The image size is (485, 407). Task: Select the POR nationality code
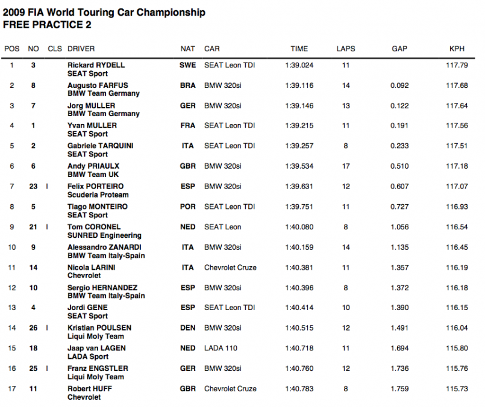[x=187, y=207]
